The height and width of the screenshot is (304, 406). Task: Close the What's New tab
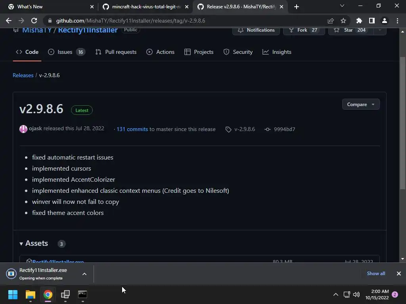92,7
